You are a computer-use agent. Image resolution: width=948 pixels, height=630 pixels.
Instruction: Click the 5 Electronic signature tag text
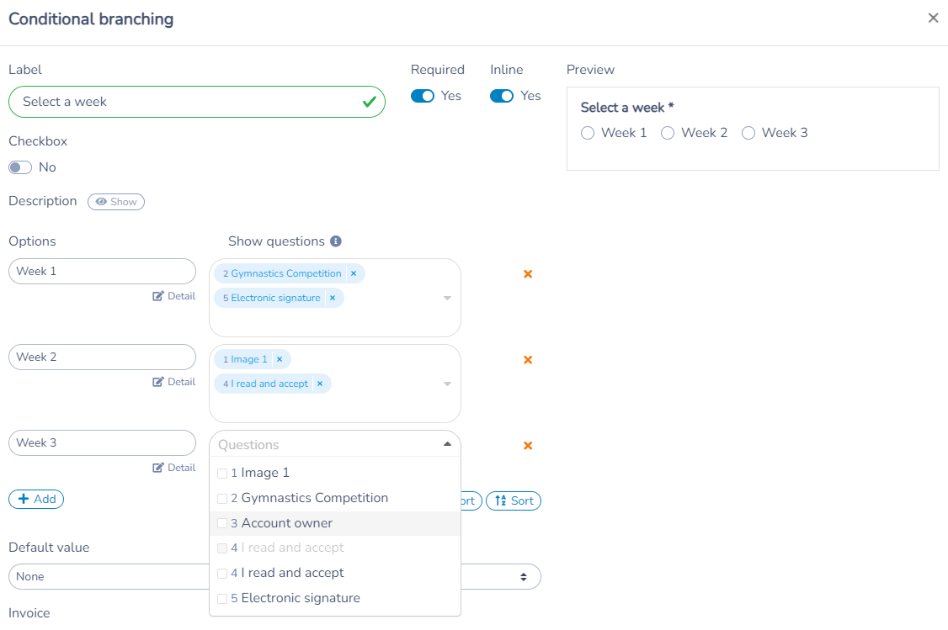pyautogui.click(x=271, y=298)
